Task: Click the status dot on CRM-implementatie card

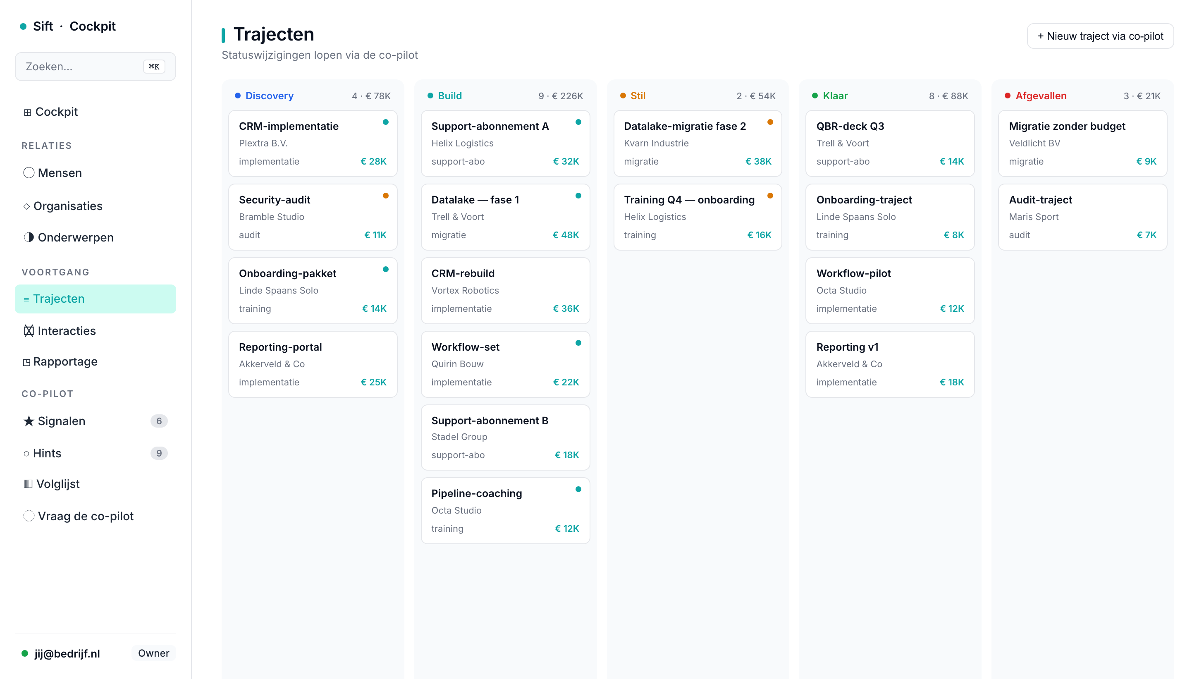Action: (x=386, y=122)
